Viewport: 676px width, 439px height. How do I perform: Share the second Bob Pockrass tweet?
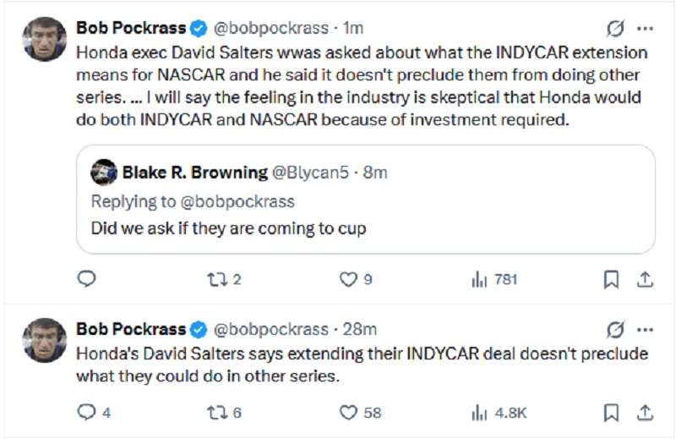[644, 413]
